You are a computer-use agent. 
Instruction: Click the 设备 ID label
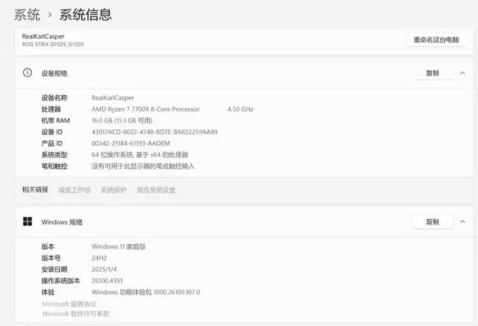(x=52, y=132)
